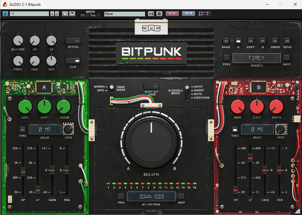
Task: Open the None selection field
Action: [x=125, y=14]
